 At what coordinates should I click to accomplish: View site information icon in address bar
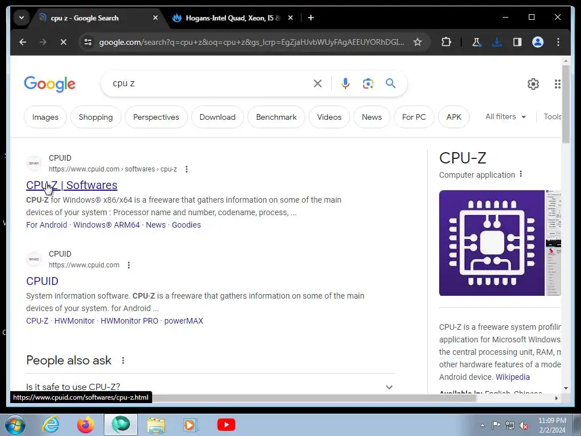88,42
